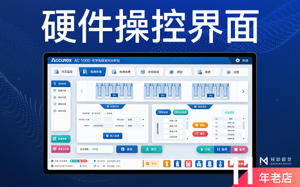
Task: Click the sample ID input field
Action: pos(102,126)
